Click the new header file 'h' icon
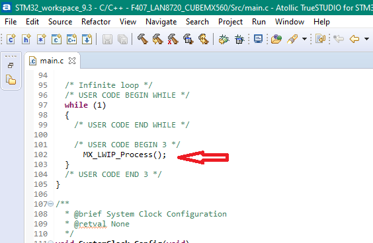The height and width of the screenshot is (243, 373). click(26, 39)
